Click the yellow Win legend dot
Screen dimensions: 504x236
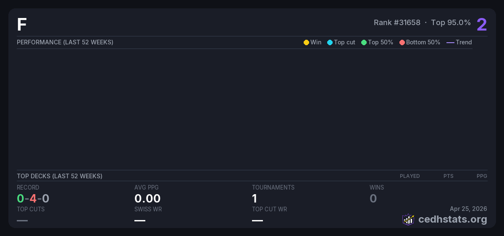[x=306, y=42]
